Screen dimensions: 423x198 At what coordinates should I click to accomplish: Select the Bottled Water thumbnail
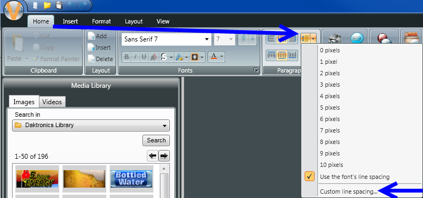132,179
